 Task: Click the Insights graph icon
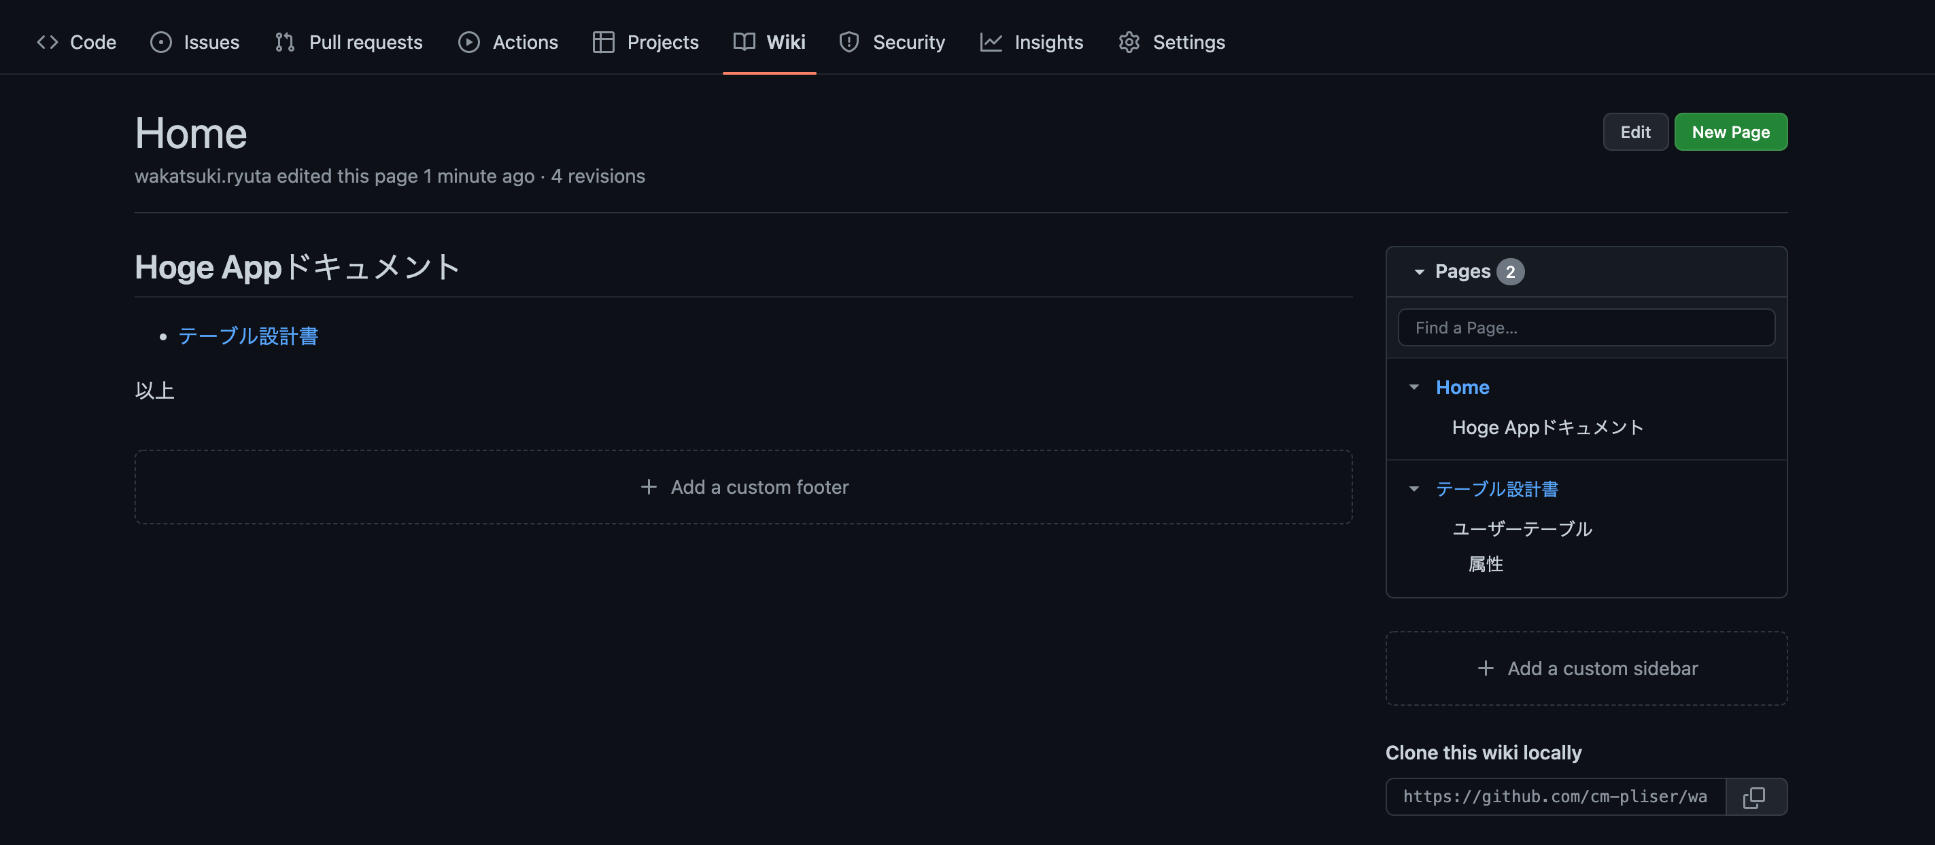click(x=991, y=42)
